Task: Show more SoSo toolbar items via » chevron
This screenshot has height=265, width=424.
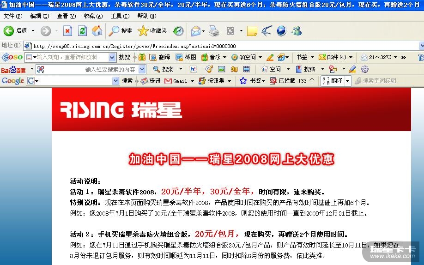Action: [404, 57]
